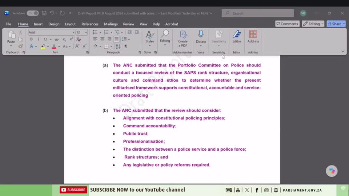349x196 pixels.
Task: Apply strikethrough formatting
Action: [57, 39]
